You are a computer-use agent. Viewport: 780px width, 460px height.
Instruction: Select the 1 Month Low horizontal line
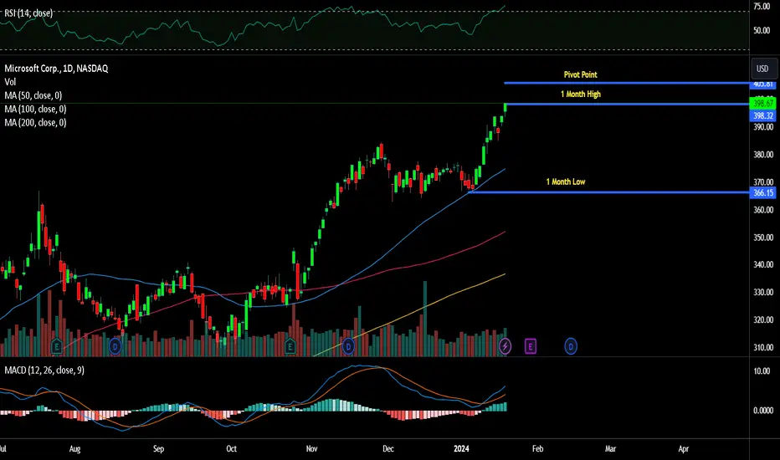pos(609,192)
